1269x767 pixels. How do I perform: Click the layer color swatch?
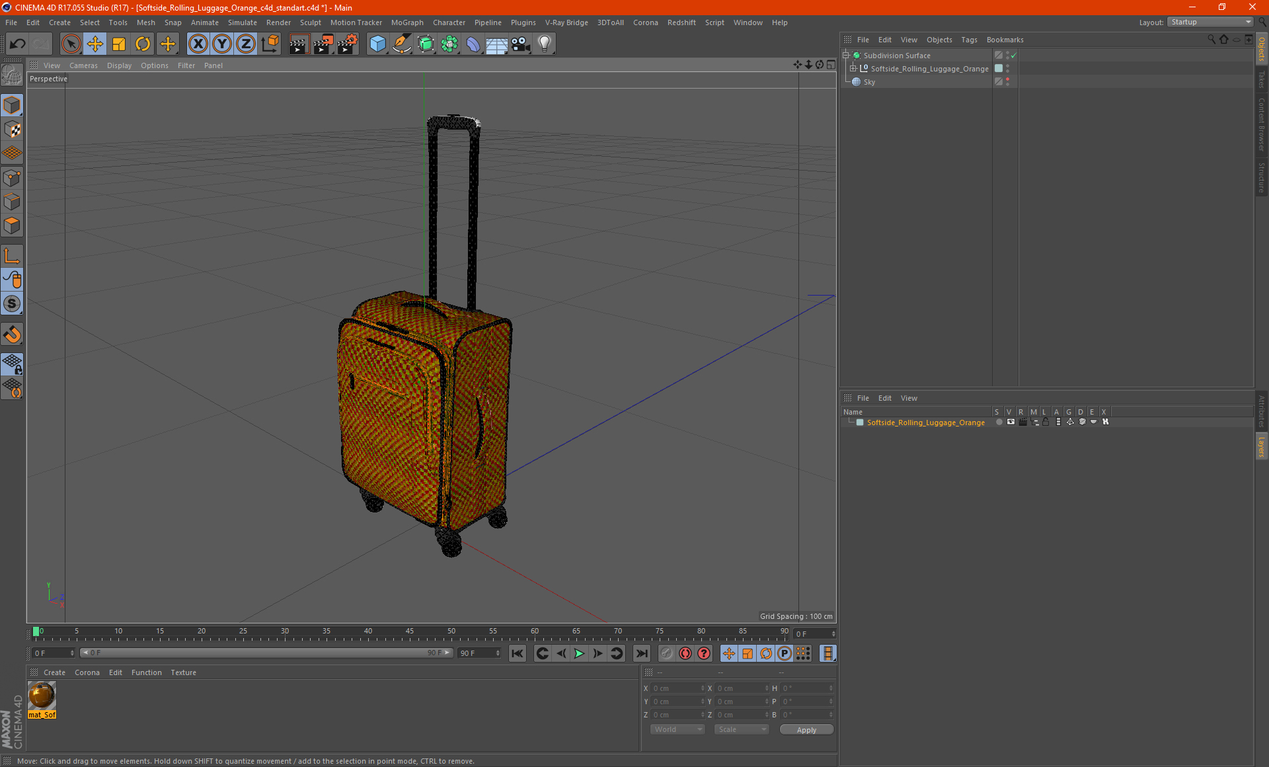860,422
